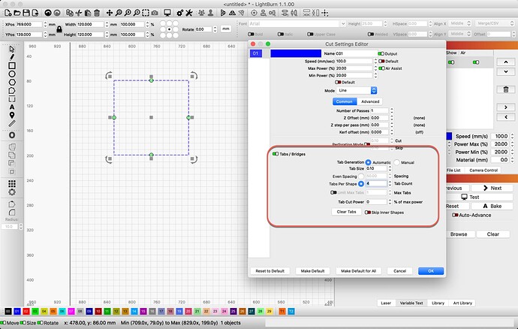
Task: Click the Paste clipboard icon
Action: tap(88, 13)
